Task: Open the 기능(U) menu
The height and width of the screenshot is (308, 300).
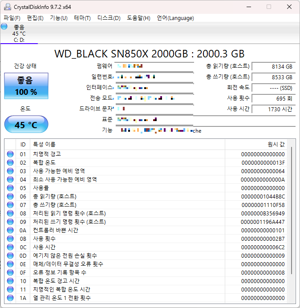Action: pos(59,18)
